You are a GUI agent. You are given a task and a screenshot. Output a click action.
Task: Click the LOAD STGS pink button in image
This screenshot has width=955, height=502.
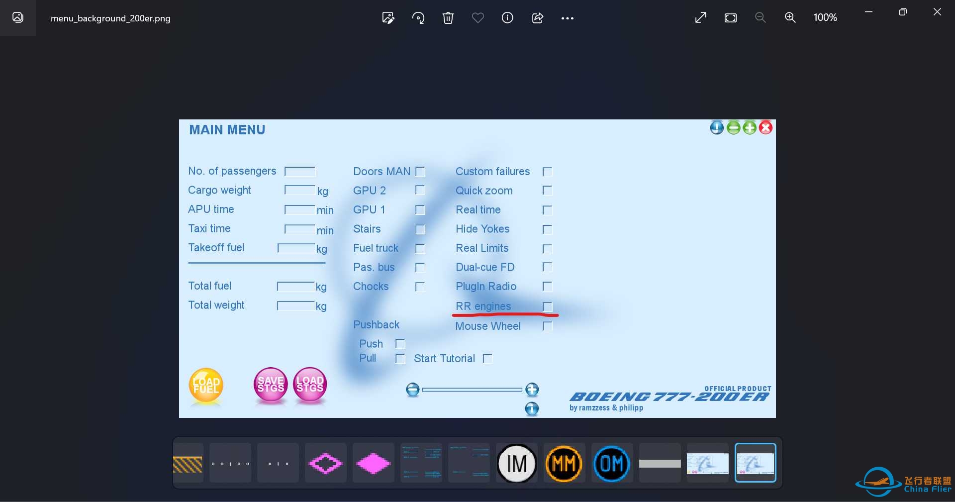click(310, 385)
